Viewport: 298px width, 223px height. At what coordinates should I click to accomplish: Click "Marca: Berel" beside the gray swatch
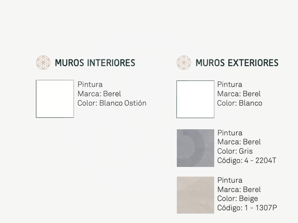point(239,142)
